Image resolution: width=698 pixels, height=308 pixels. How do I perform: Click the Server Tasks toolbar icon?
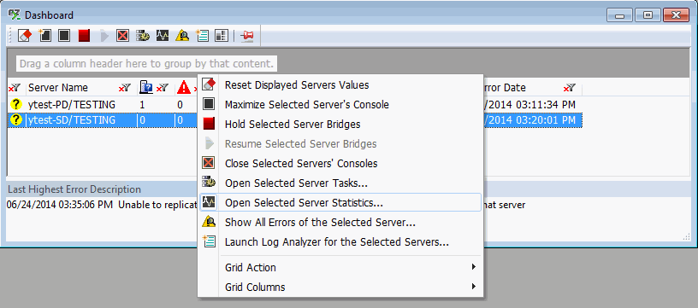(x=143, y=36)
